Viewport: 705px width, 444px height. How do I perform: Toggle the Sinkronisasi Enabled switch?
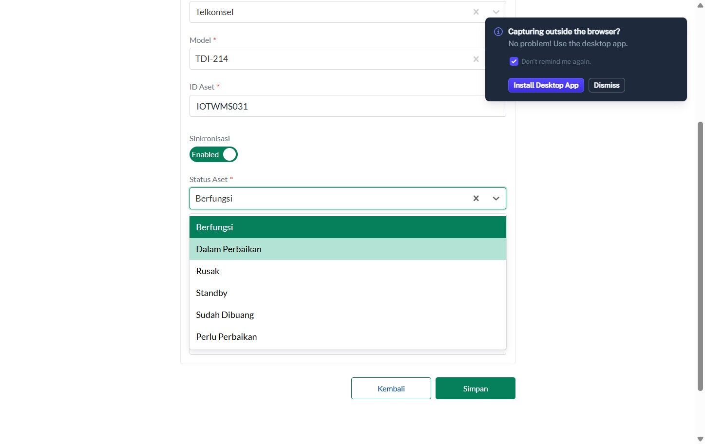[x=213, y=154]
